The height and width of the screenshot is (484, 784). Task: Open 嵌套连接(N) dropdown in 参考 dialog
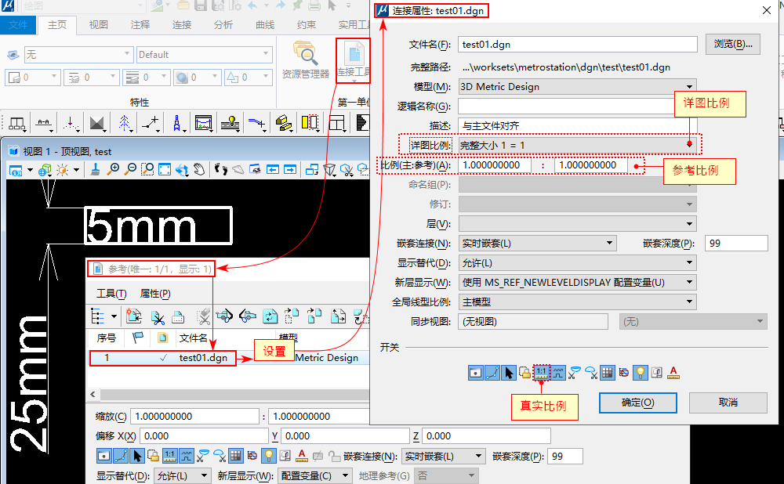tap(444, 456)
